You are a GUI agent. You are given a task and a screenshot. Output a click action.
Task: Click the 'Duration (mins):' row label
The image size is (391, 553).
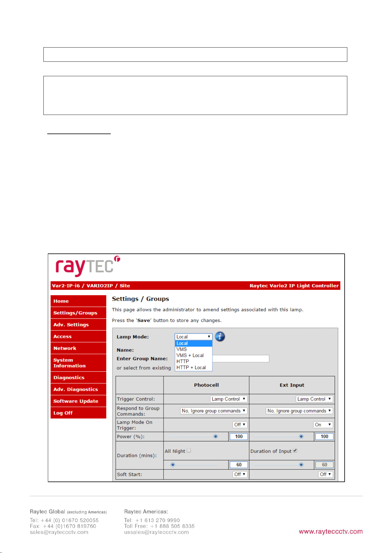pyautogui.click(x=137, y=456)
